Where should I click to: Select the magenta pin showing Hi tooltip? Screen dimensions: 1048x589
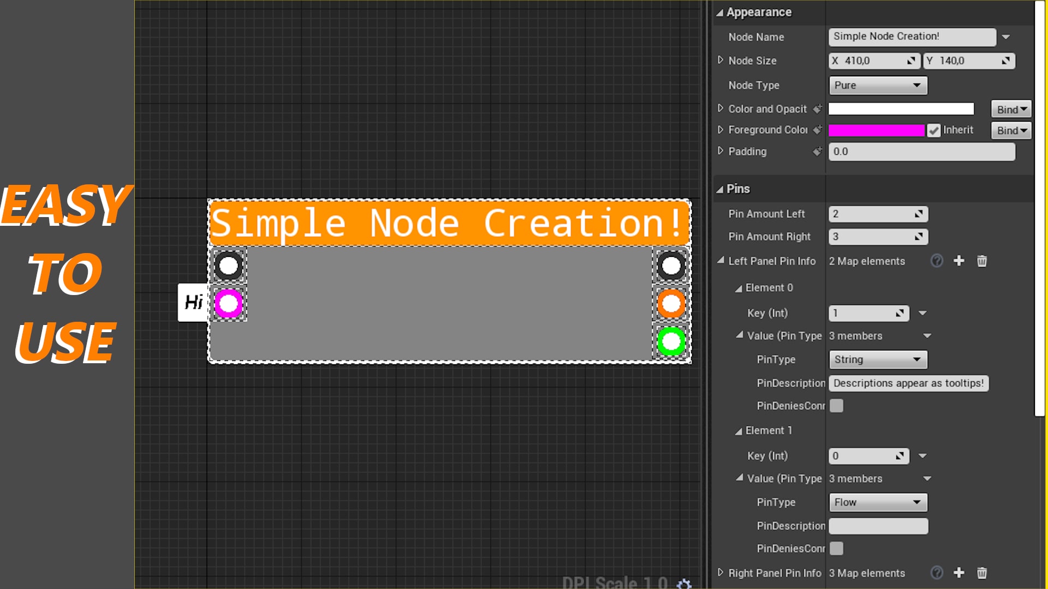tap(228, 303)
